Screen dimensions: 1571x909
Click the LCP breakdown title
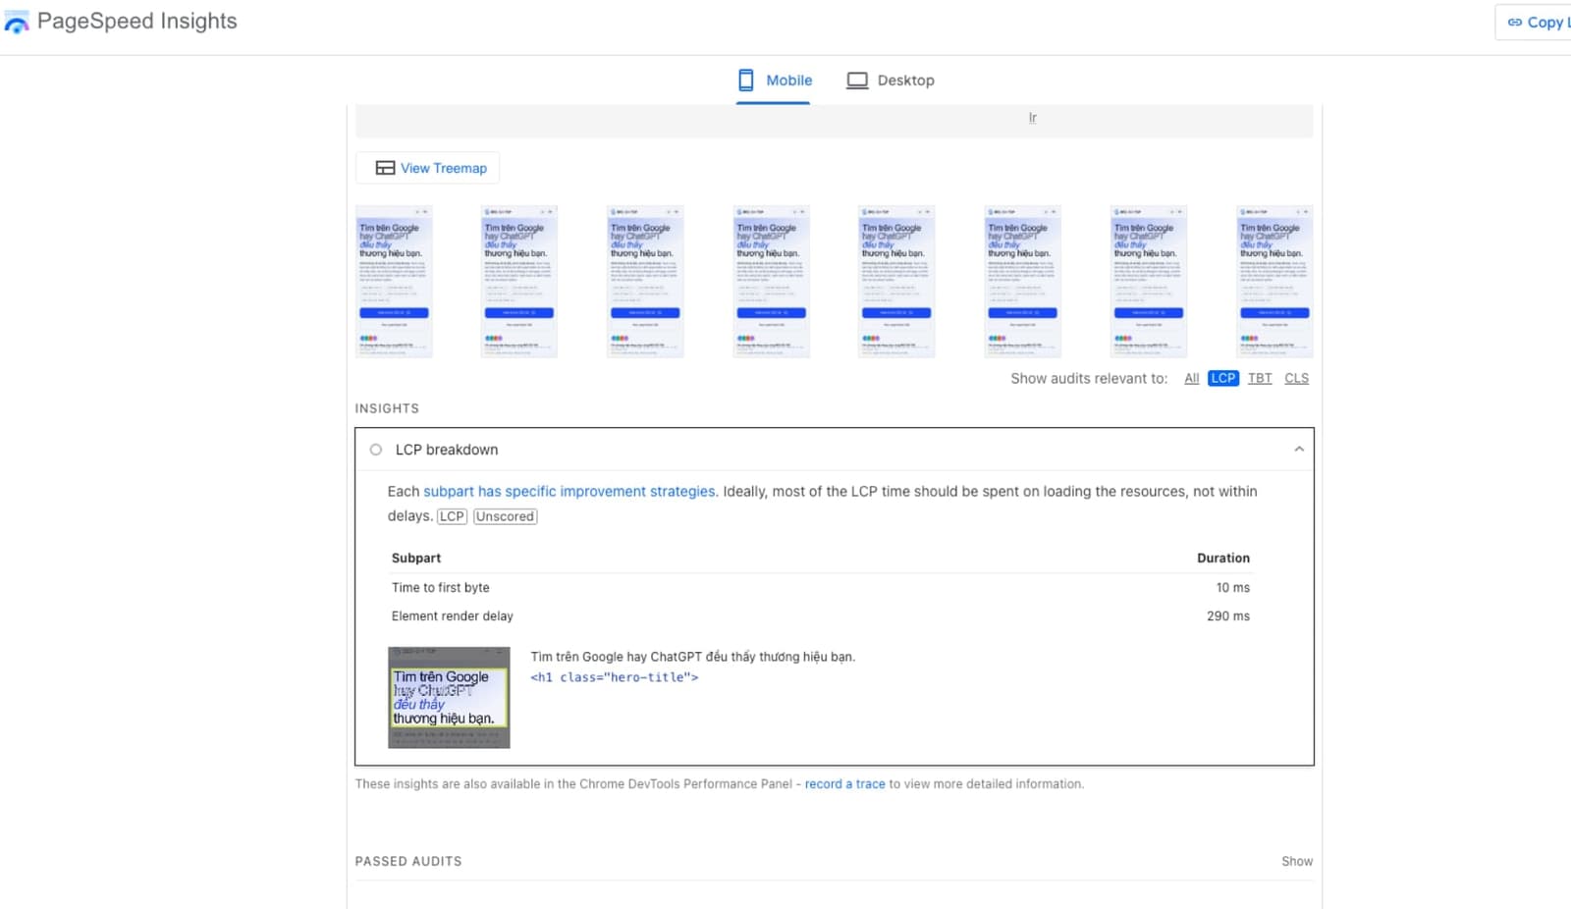click(x=447, y=450)
